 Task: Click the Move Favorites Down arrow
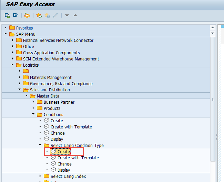[x=67, y=15]
